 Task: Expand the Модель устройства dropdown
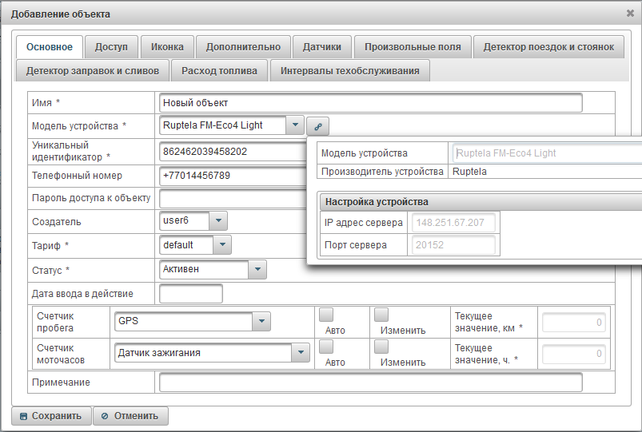[295, 125]
